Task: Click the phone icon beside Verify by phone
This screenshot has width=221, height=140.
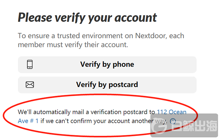Action: pyautogui.click(x=30, y=64)
